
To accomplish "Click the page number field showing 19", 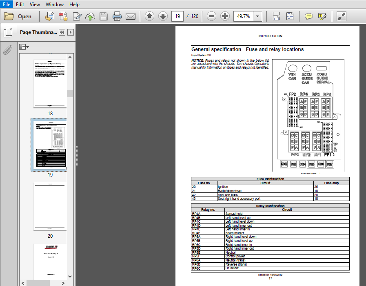I will (177, 16).
